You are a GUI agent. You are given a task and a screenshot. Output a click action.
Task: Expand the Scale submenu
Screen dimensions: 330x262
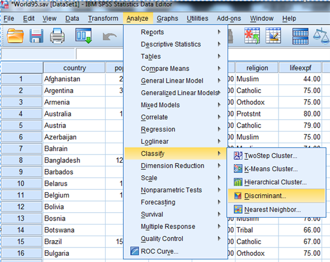pos(176,178)
